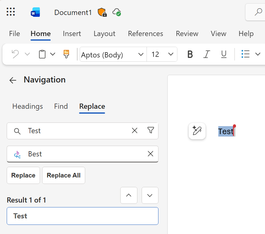
Task: Switch to the Home ribbon tab
Action: coord(41,34)
